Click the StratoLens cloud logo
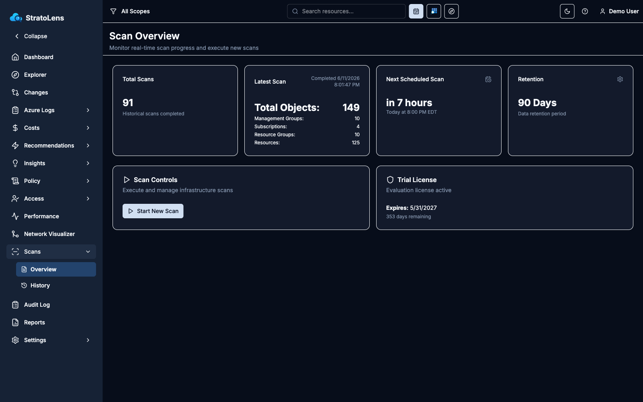 tap(16, 17)
